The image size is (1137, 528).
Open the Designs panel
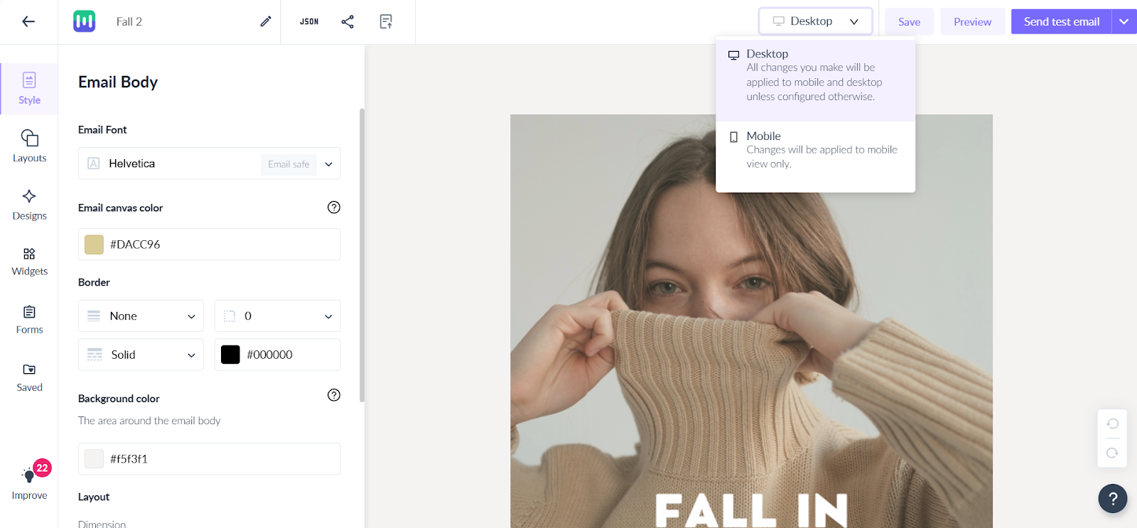(29, 205)
